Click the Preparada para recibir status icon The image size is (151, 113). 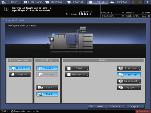click(x=12, y=111)
